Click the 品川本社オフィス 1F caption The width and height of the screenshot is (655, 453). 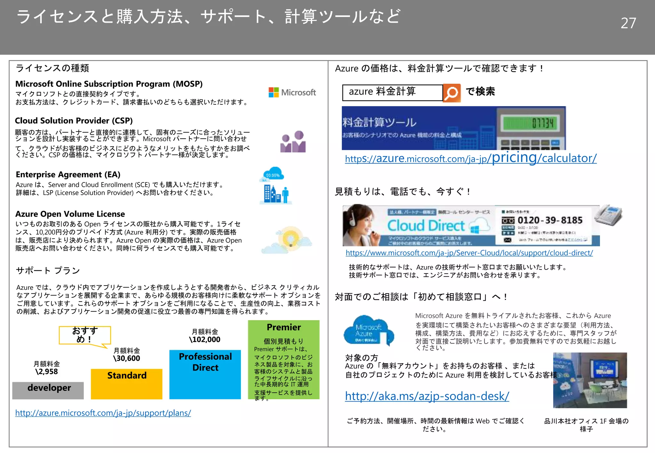click(587, 425)
